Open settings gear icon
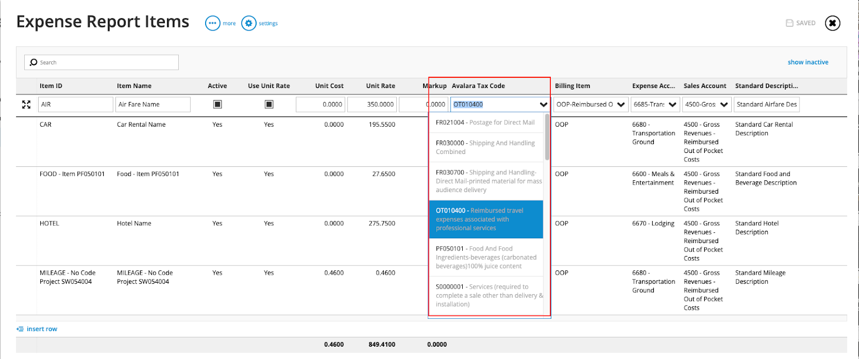 249,23
